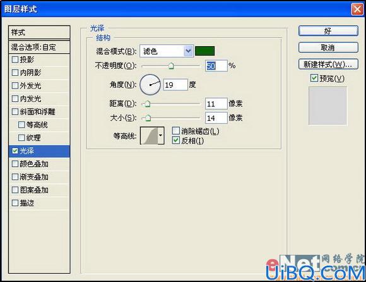Screen dimensions: 366x282
Task: Click the angle value field showing 19
Action: point(175,85)
